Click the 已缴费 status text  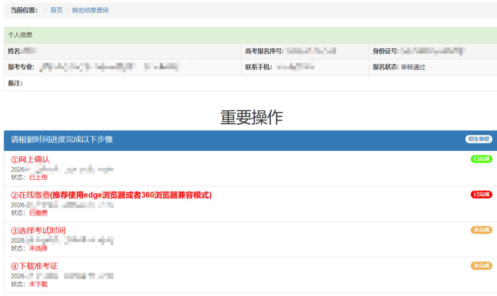pos(38,213)
